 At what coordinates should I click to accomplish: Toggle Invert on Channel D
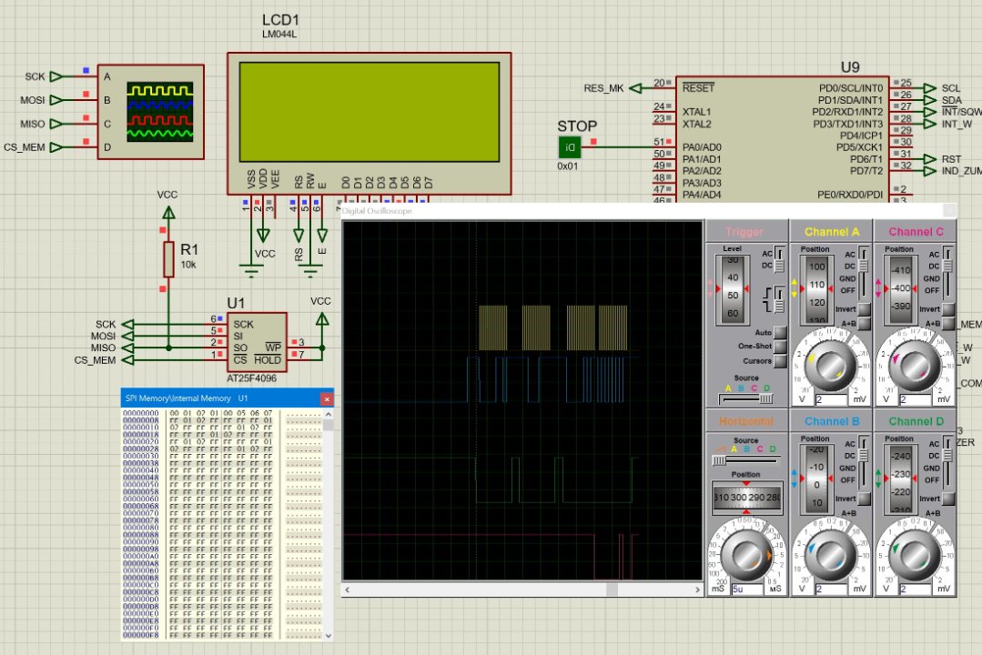pyautogui.click(x=948, y=499)
